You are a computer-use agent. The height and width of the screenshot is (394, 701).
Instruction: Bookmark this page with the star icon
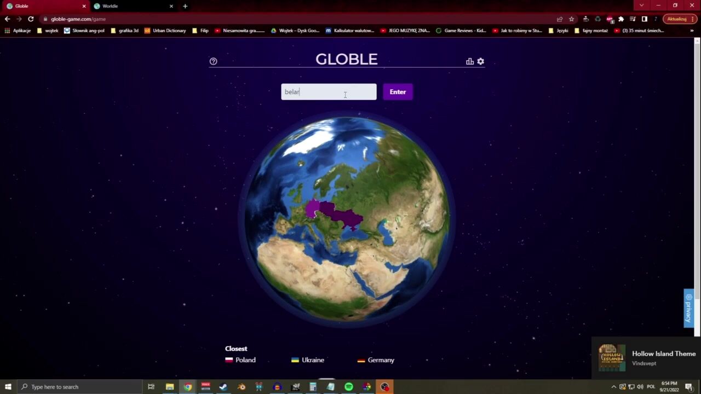[571, 19]
